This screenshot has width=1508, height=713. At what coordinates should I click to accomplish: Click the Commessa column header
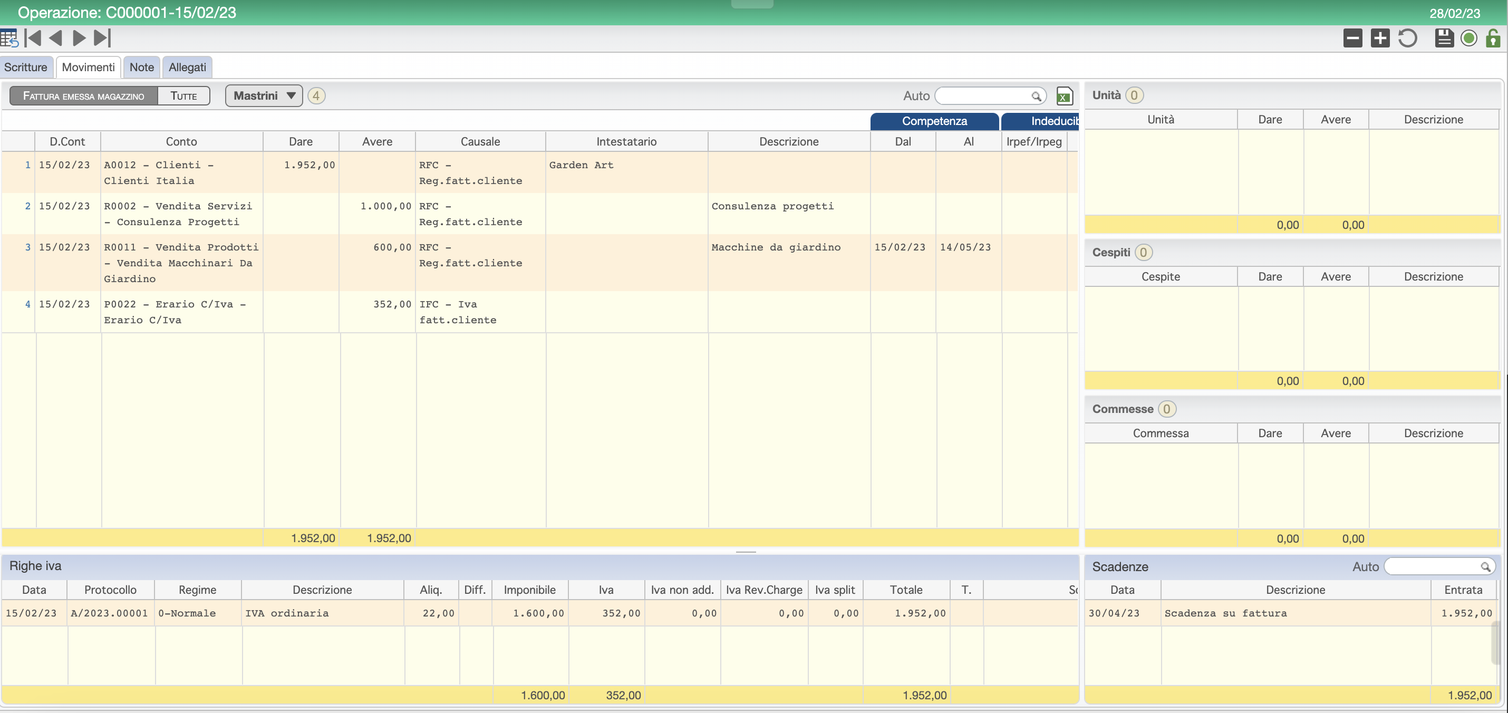pyautogui.click(x=1161, y=434)
